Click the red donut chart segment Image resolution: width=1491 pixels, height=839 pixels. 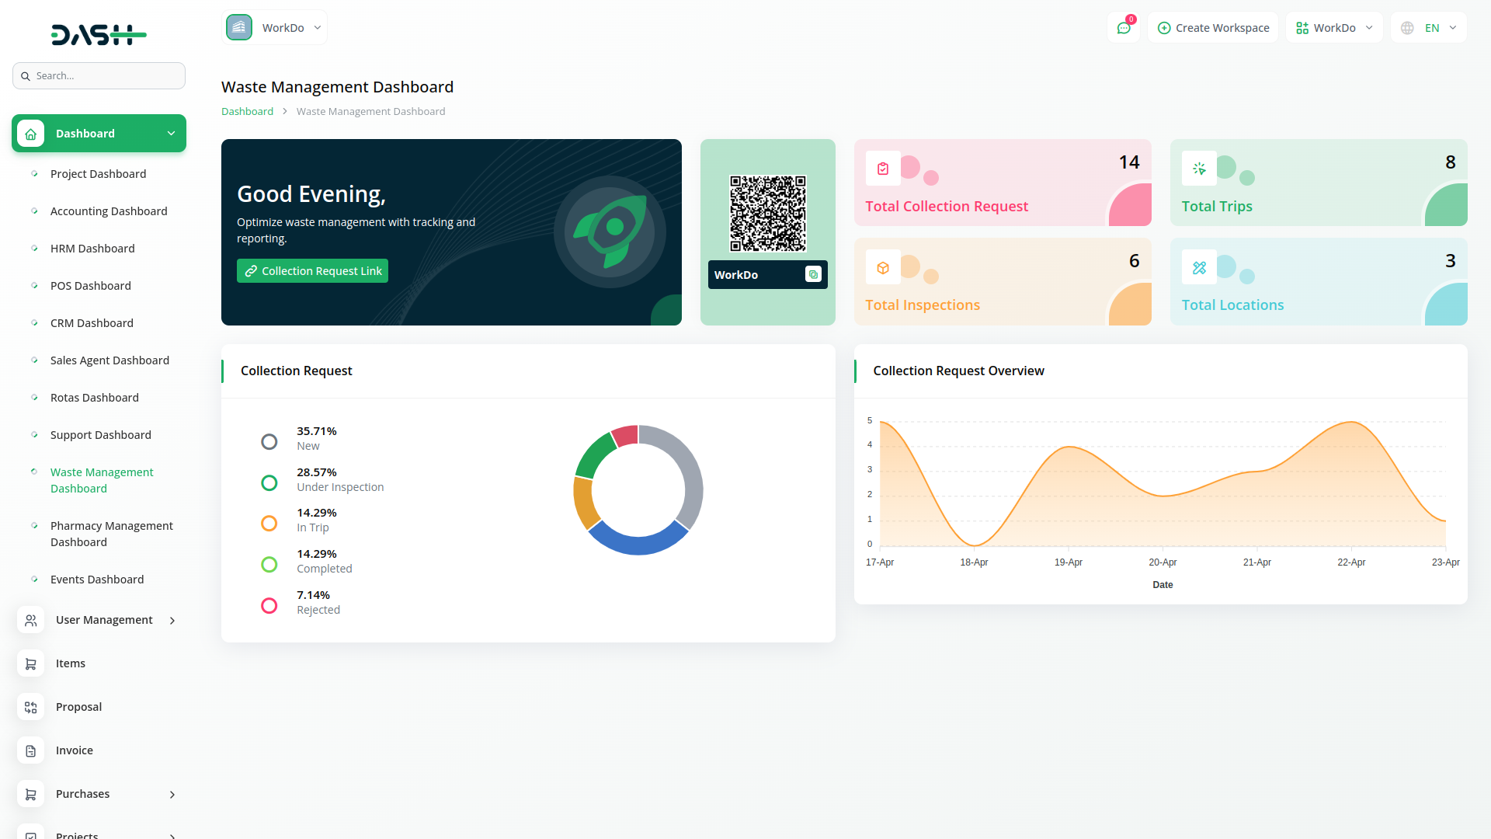click(x=626, y=435)
